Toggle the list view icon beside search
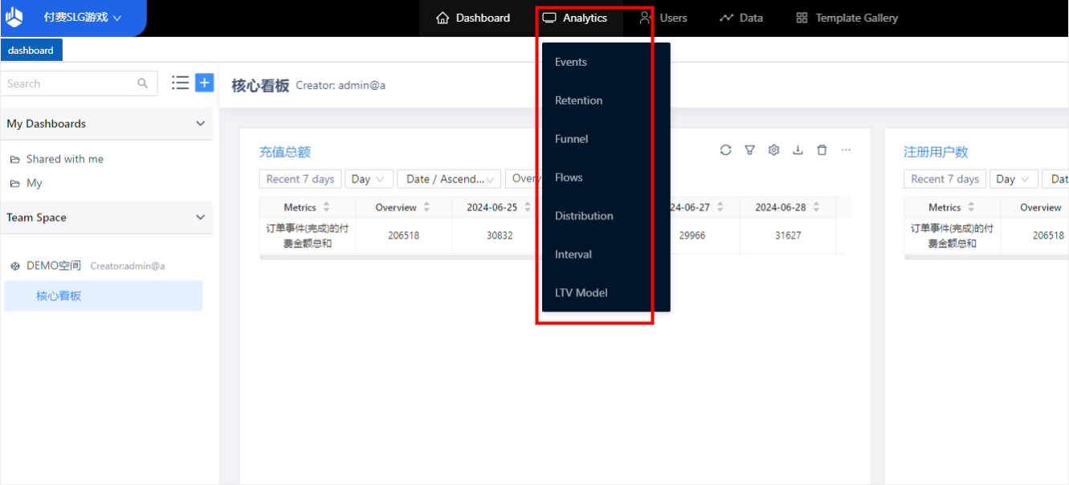 pyautogui.click(x=181, y=83)
